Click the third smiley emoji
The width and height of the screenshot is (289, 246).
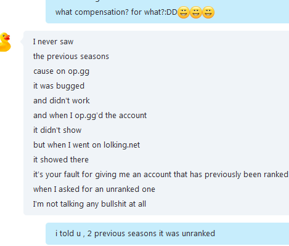click(x=208, y=12)
